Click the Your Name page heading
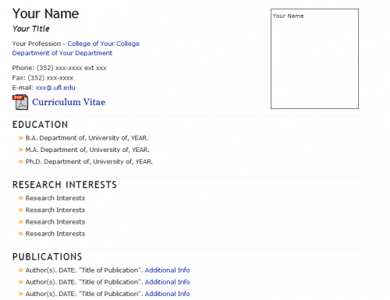Image resolution: width=390 pixels, height=300 pixels. point(45,13)
